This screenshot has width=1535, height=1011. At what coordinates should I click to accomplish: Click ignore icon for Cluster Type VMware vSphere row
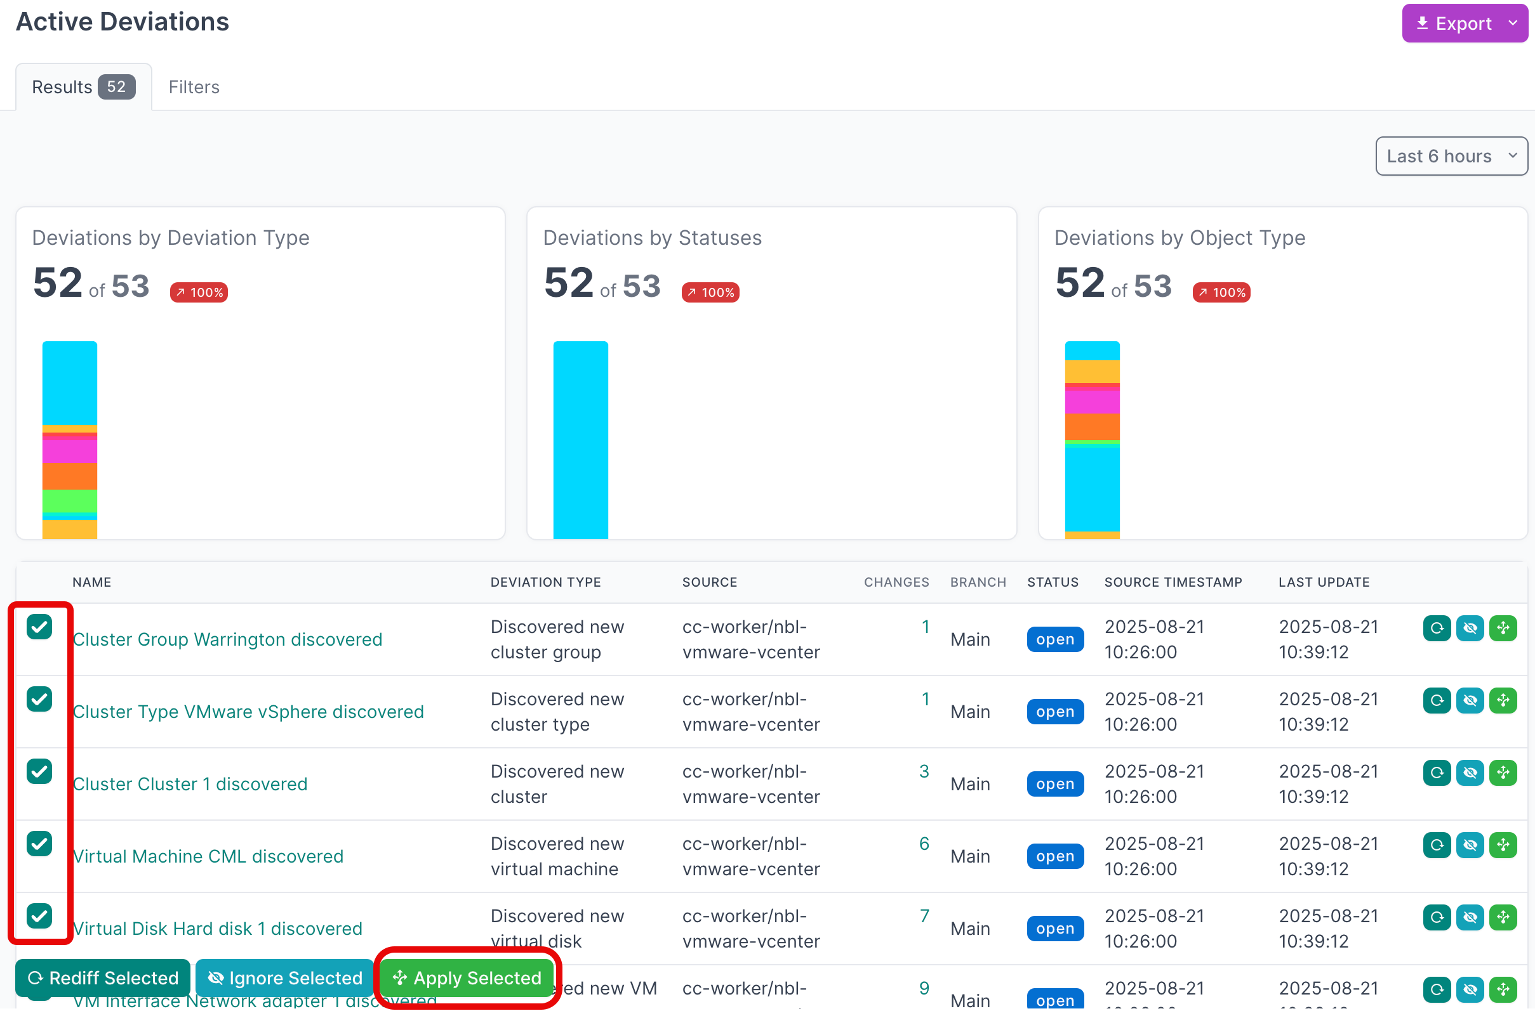[1470, 700]
